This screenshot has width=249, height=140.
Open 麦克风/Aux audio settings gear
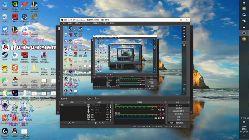pos(163,110)
